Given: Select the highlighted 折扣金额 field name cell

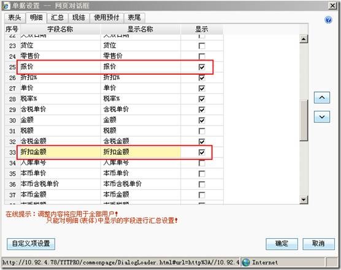Looking at the screenshot, I should pyautogui.click(x=60, y=152).
